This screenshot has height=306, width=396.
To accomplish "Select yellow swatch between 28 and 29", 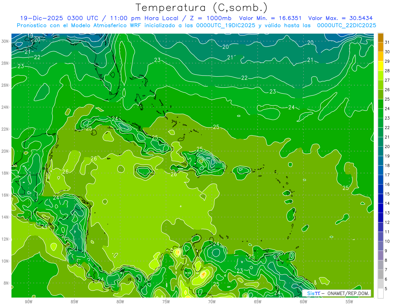I will pos(380,66).
